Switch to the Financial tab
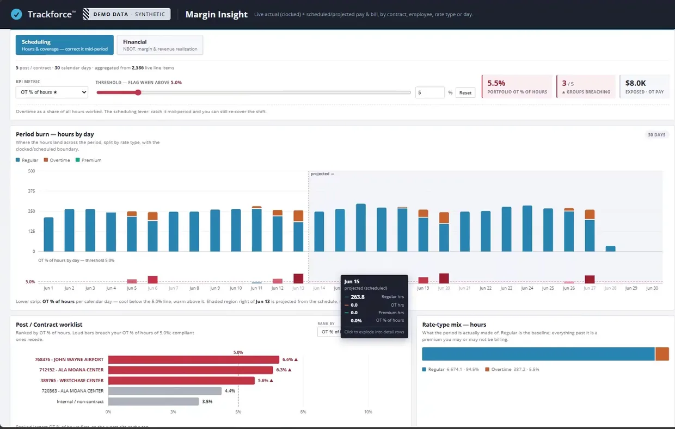This screenshot has height=429, width=675. (160, 45)
